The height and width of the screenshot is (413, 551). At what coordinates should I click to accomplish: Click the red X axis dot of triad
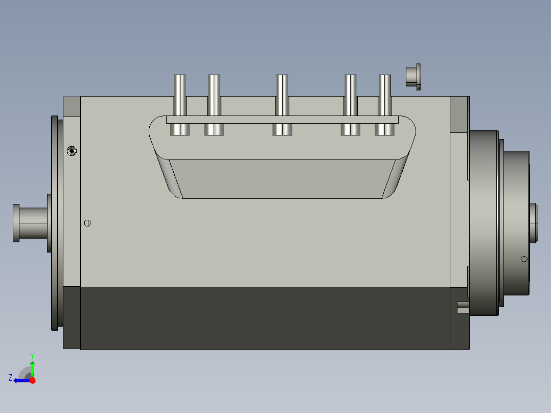[x=32, y=380]
